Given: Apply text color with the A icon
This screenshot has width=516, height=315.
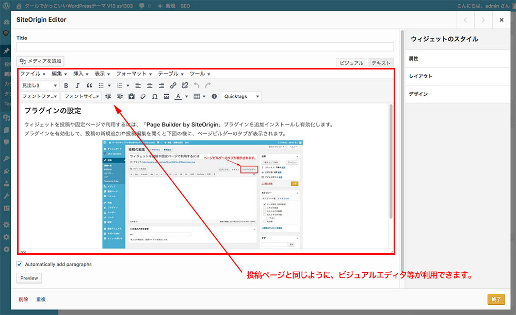Looking at the screenshot, I should (178, 96).
